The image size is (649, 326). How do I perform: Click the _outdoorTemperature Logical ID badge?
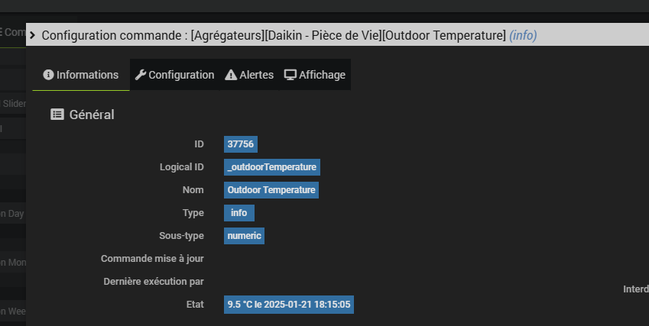tap(271, 166)
